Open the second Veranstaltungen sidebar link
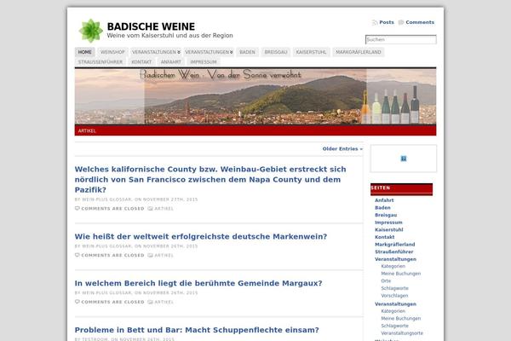 396,304
